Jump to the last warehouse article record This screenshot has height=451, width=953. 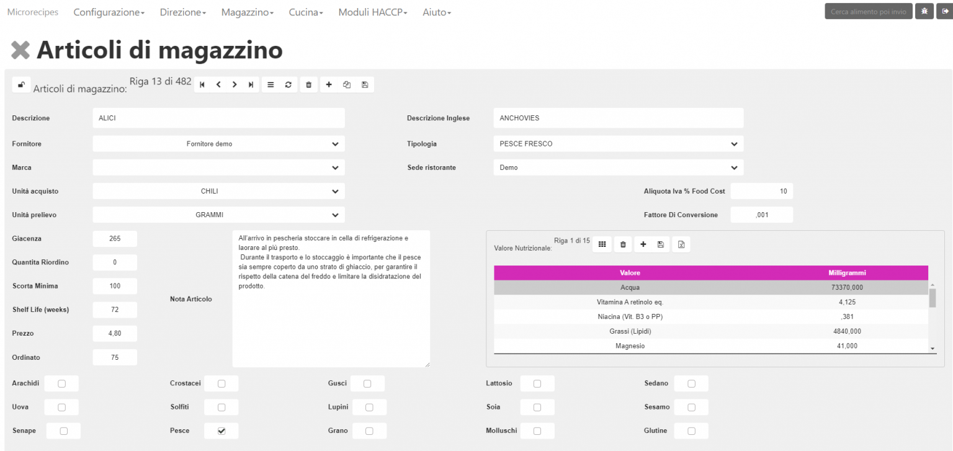pos(251,85)
